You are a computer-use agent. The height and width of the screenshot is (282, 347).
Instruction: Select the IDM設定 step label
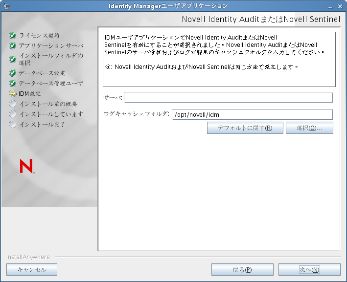pos(30,94)
